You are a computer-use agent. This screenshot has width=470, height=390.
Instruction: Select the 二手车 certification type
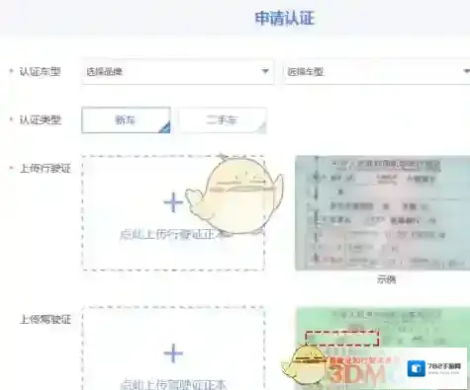[223, 120]
